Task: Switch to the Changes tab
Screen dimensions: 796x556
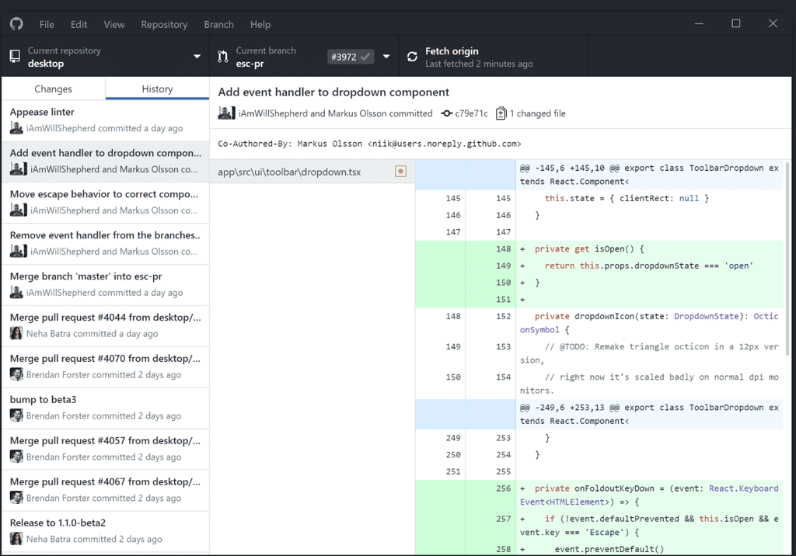Action: coord(53,89)
